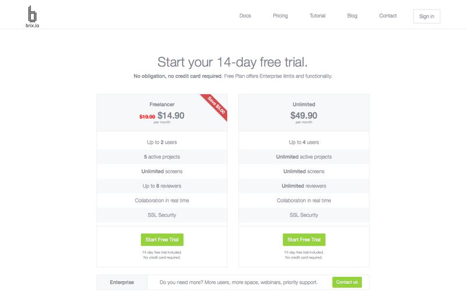Image resolution: width=466 pixels, height=291 pixels.
Task: Click the 14-day free trial headline
Action: 233,63
